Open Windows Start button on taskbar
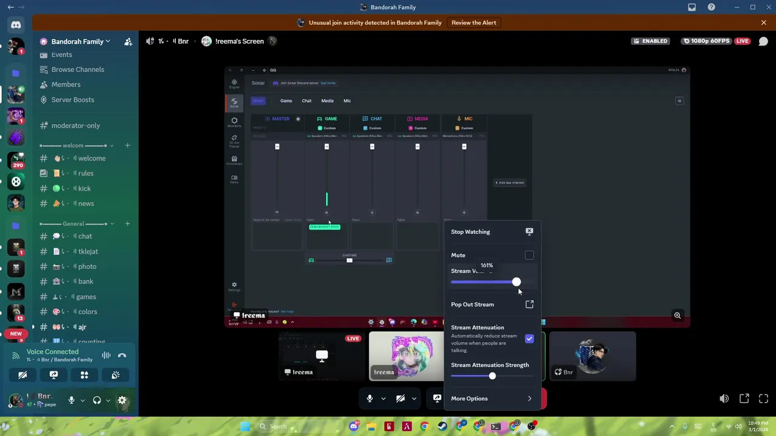The width and height of the screenshot is (776, 436). [245, 426]
